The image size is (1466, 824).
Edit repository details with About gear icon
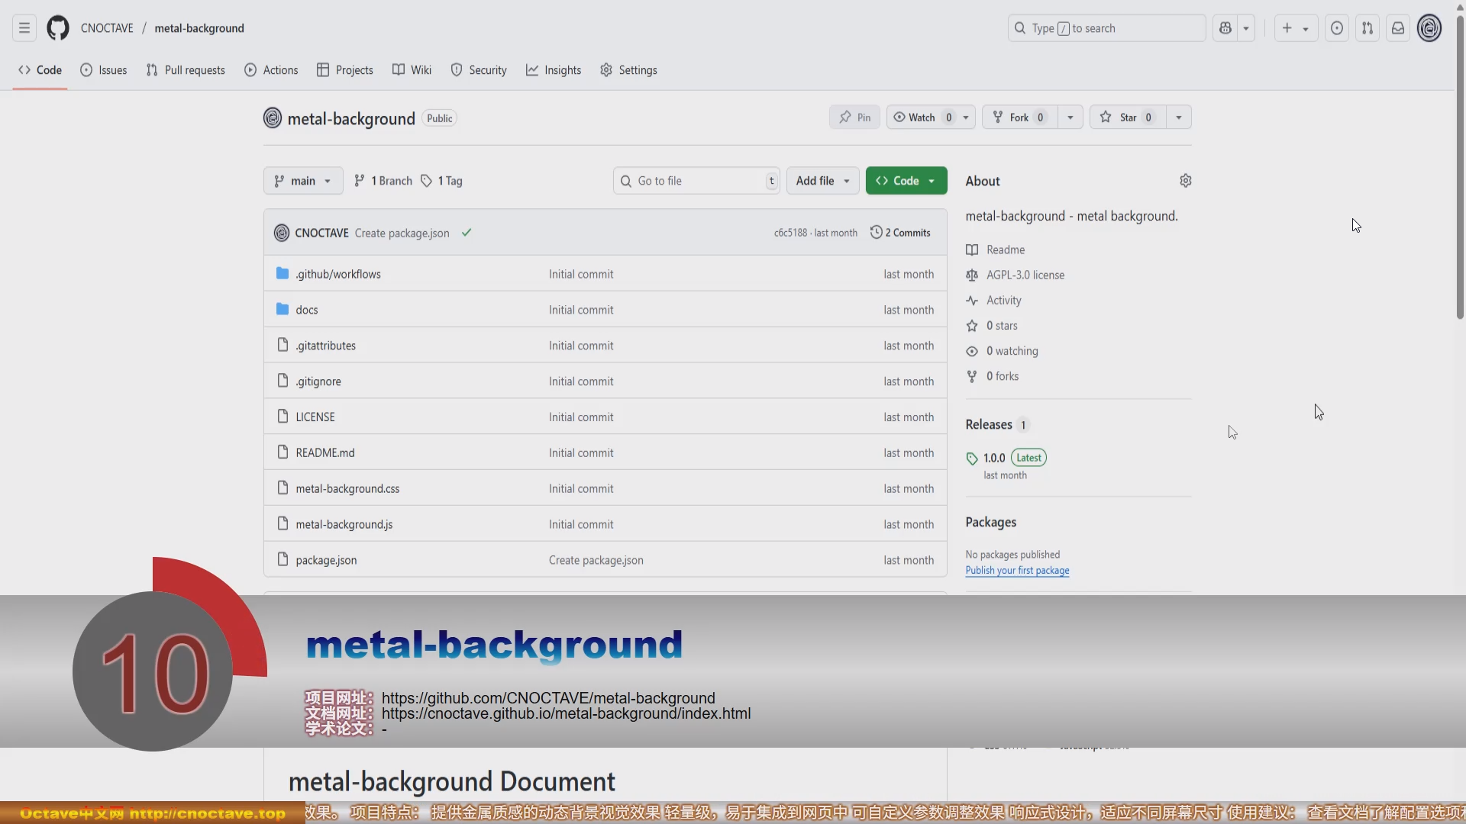coord(1185,181)
